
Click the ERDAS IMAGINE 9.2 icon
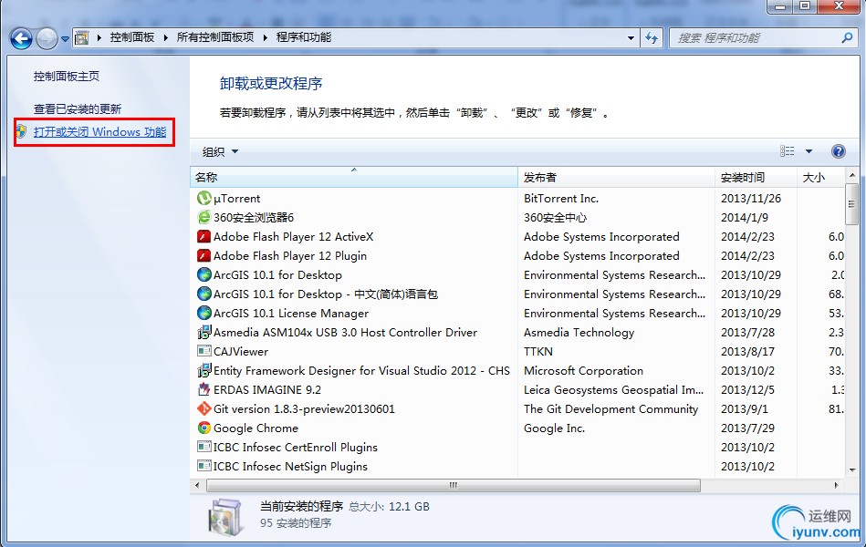(x=204, y=389)
